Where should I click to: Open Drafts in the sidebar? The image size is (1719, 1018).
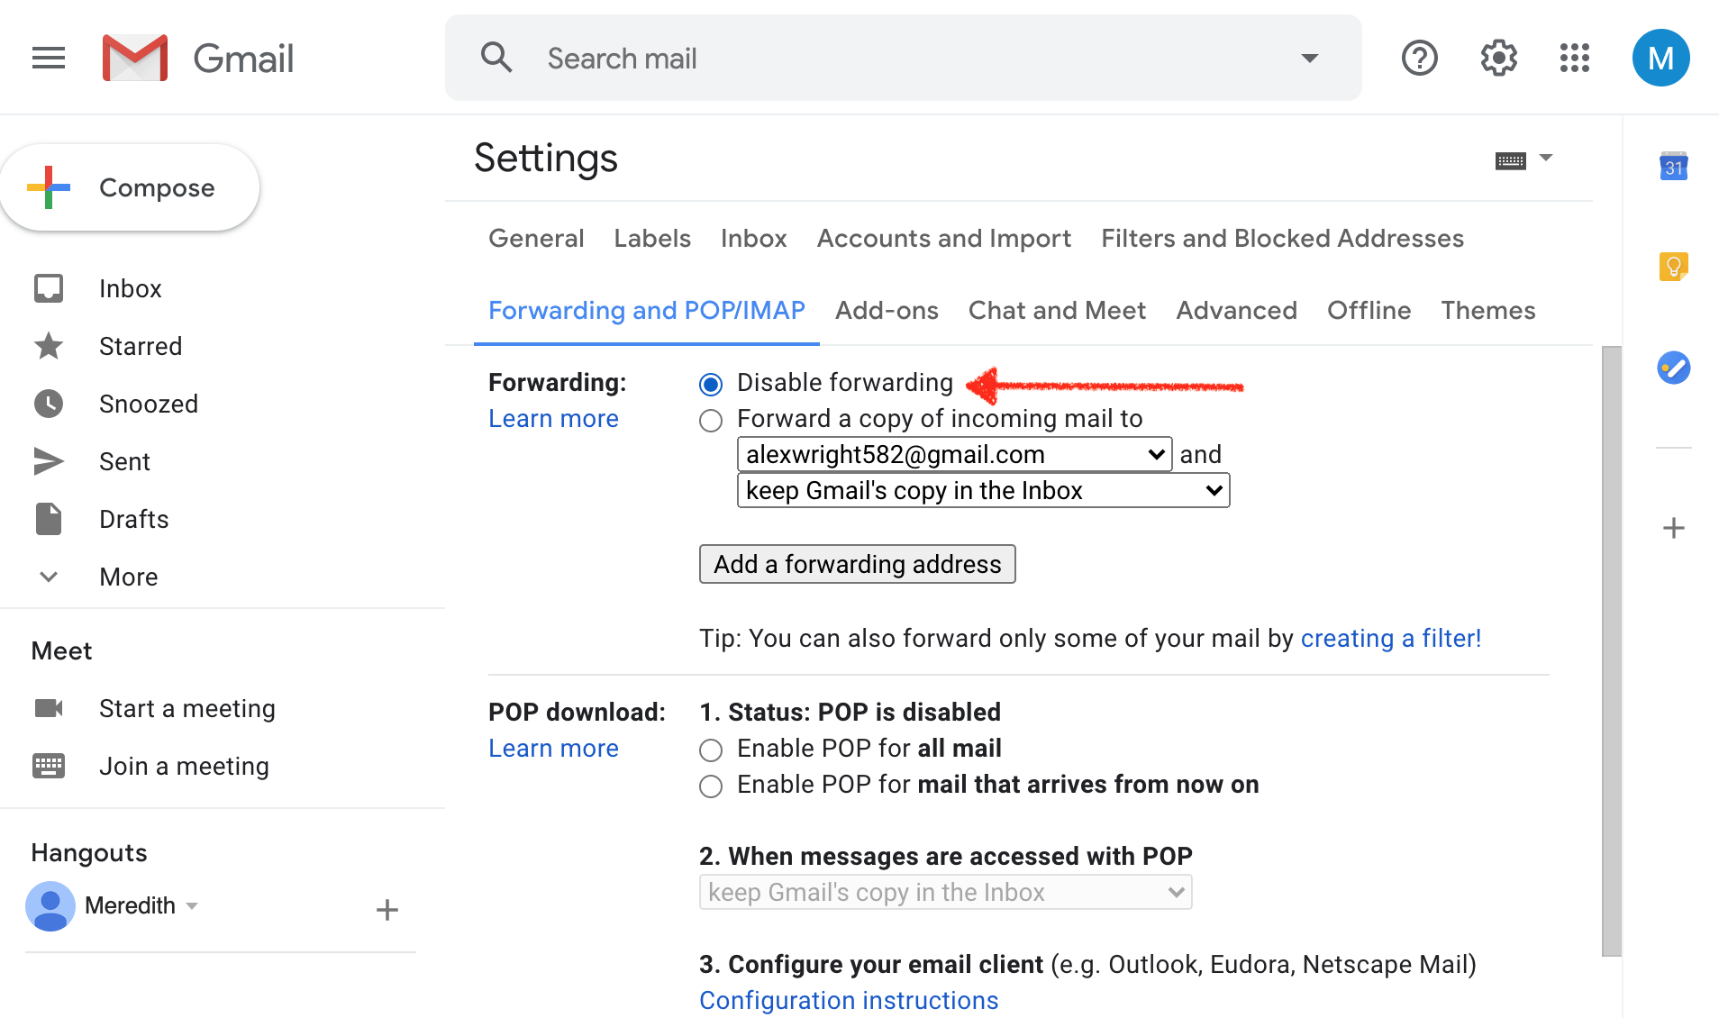[133, 519]
